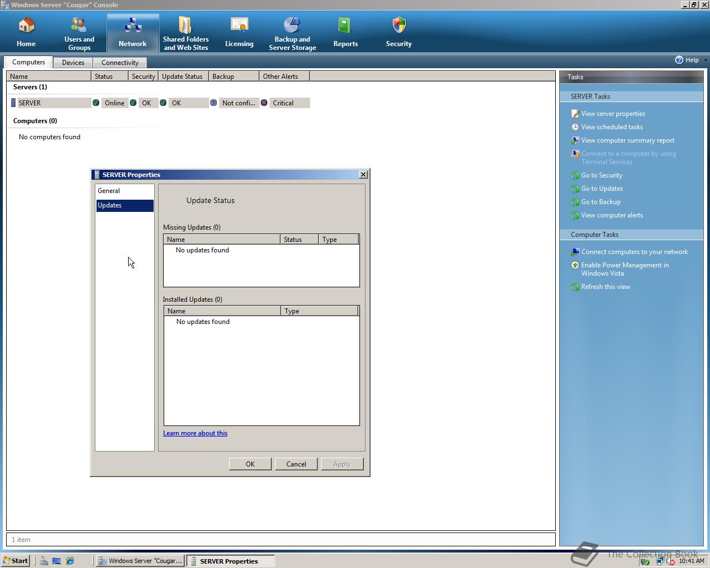Viewport: 710px width, 568px height.
Task: Select Updates in SERVER Properties
Action: pyautogui.click(x=125, y=205)
